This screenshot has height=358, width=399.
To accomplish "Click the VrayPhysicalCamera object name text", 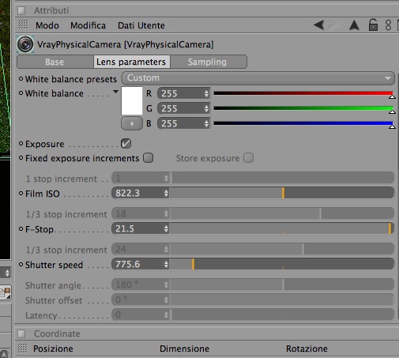I will pyautogui.click(x=126, y=44).
